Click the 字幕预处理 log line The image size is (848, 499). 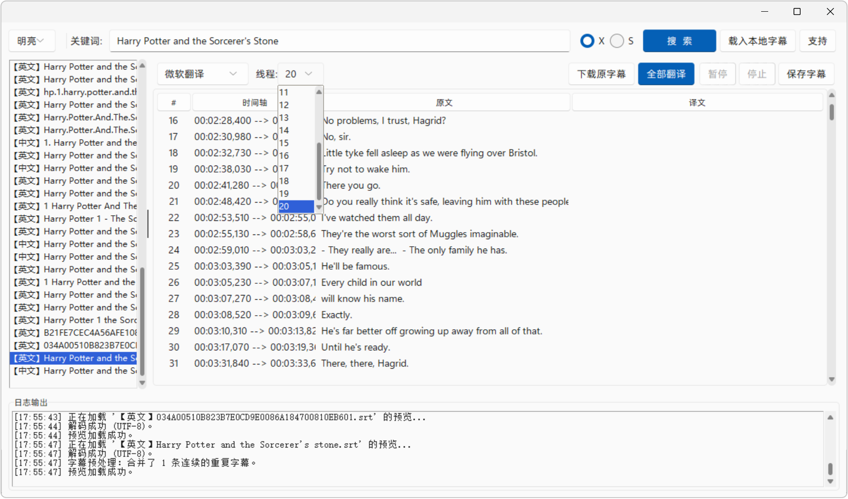coord(135,463)
